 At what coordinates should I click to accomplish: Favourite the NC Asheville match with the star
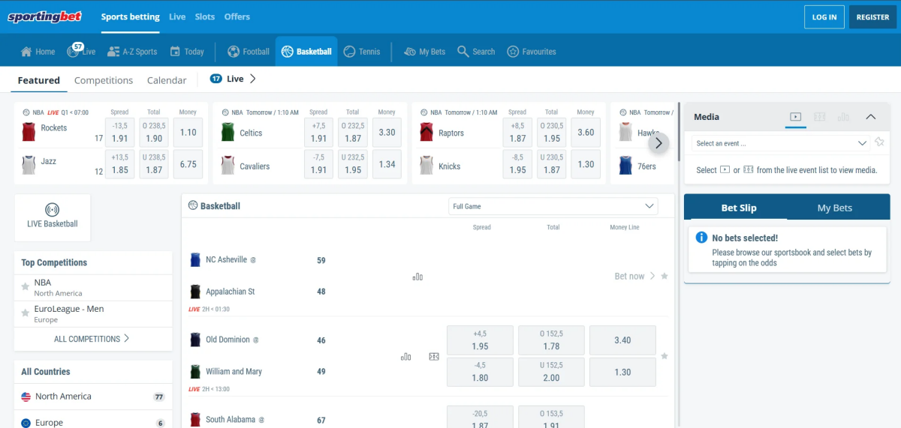point(664,277)
